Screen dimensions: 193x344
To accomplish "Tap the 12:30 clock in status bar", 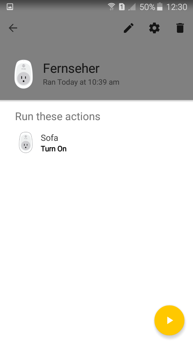I will (x=177, y=7).
